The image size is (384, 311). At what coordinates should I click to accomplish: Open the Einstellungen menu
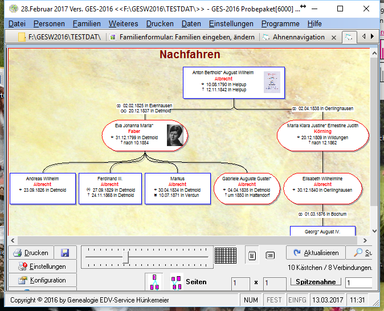tap(231, 24)
